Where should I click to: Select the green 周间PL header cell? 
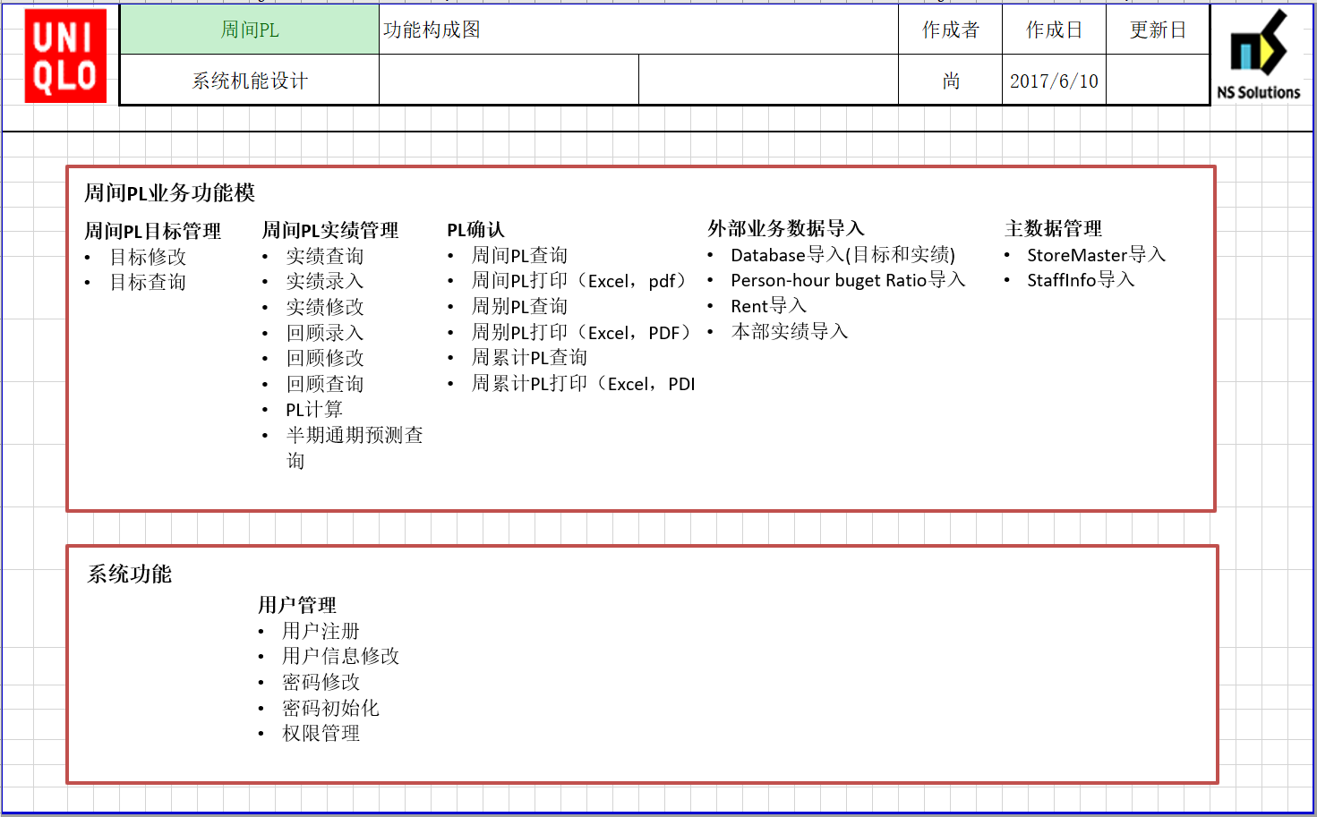(250, 30)
